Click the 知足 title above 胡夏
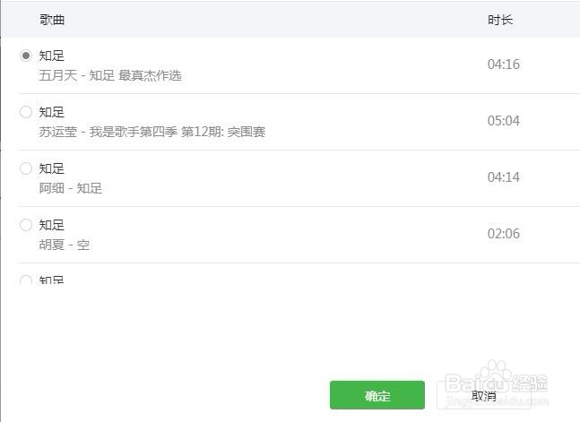 coord(52,225)
